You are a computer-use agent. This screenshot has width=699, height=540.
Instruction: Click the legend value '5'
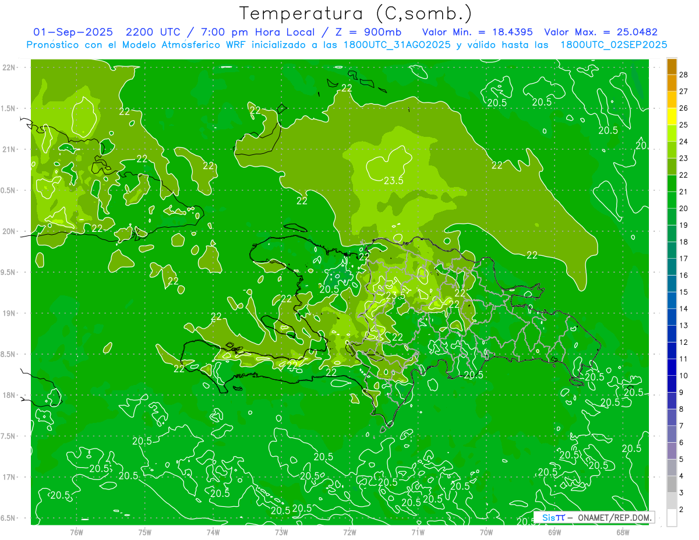pos(682,460)
